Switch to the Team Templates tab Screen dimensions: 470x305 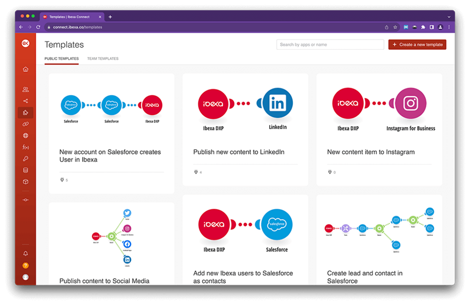[x=103, y=59]
